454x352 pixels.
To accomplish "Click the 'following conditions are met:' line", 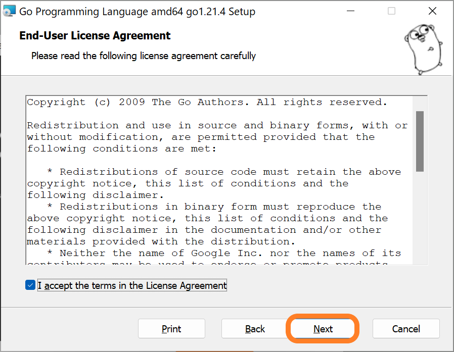I will pos(122,148).
